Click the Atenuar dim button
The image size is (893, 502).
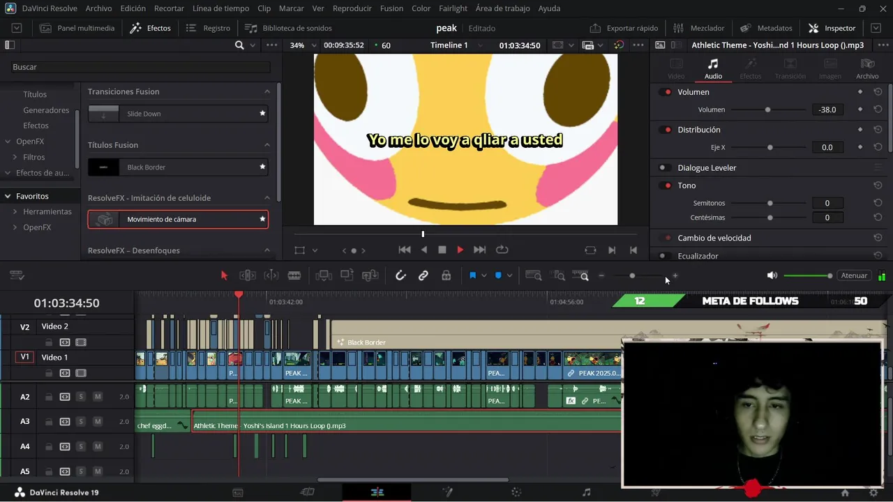tap(854, 275)
